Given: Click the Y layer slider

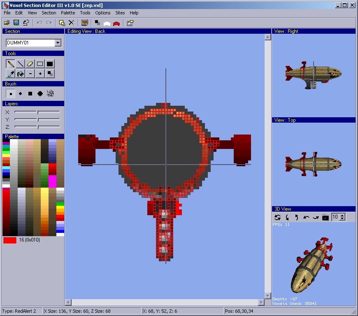Looking at the screenshot, I should [37, 119].
